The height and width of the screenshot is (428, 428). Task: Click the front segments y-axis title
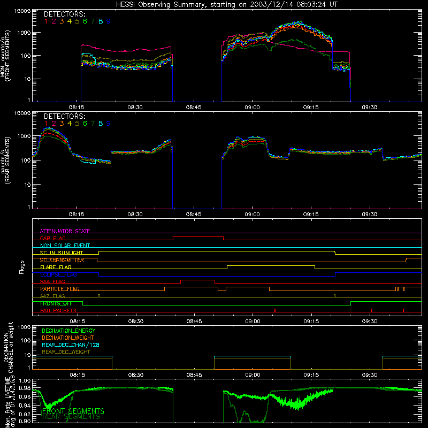coord(5,56)
